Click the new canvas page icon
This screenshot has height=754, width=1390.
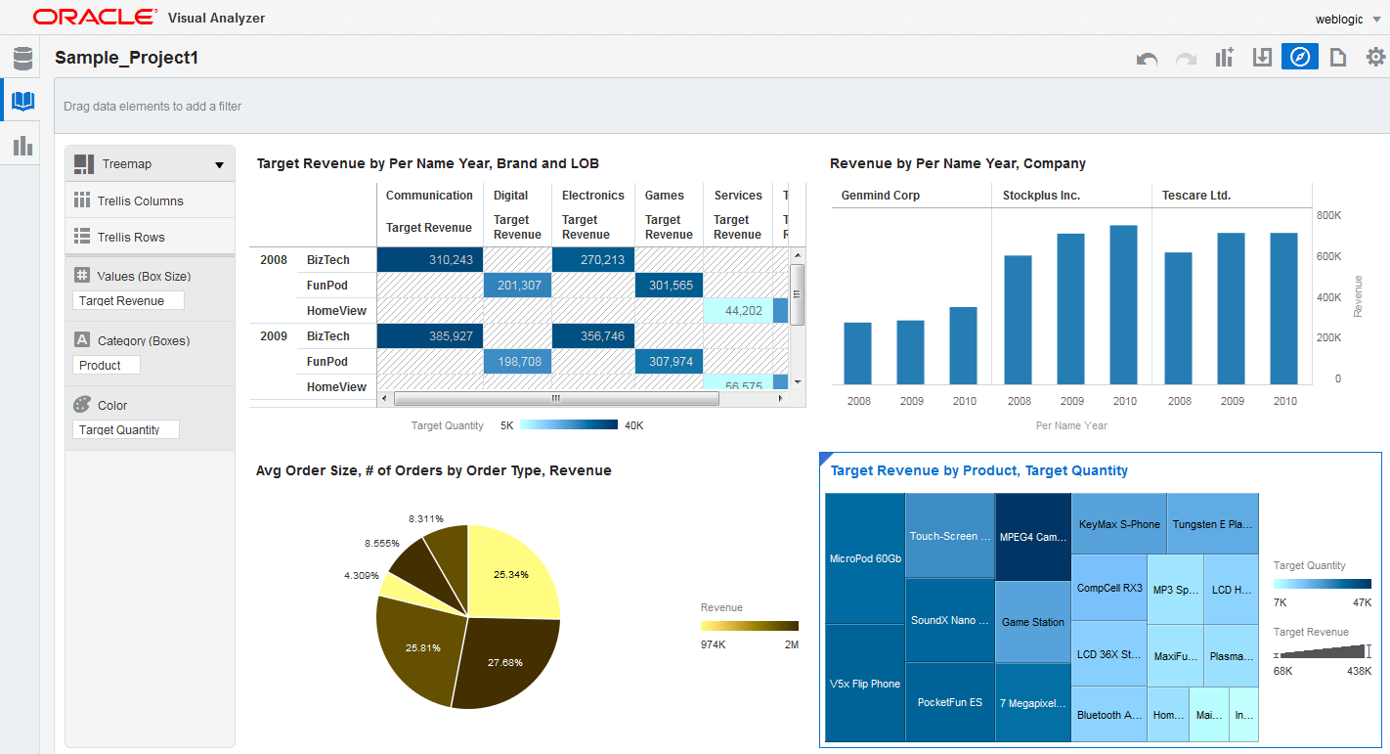(1337, 58)
